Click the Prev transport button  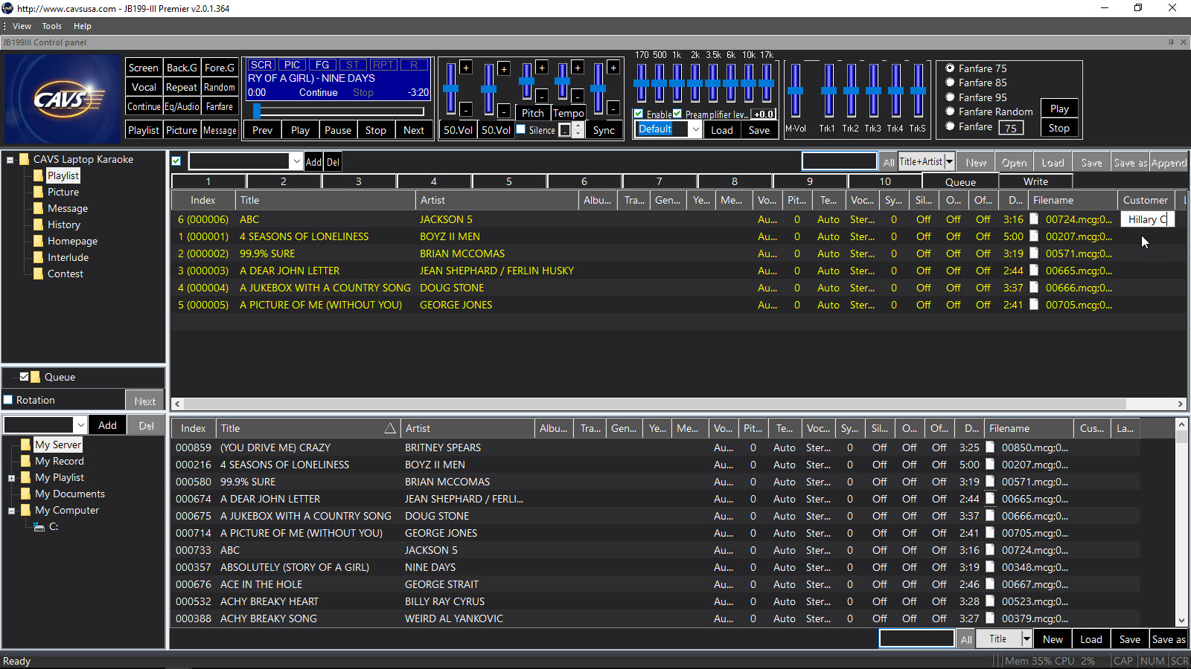[263, 130]
